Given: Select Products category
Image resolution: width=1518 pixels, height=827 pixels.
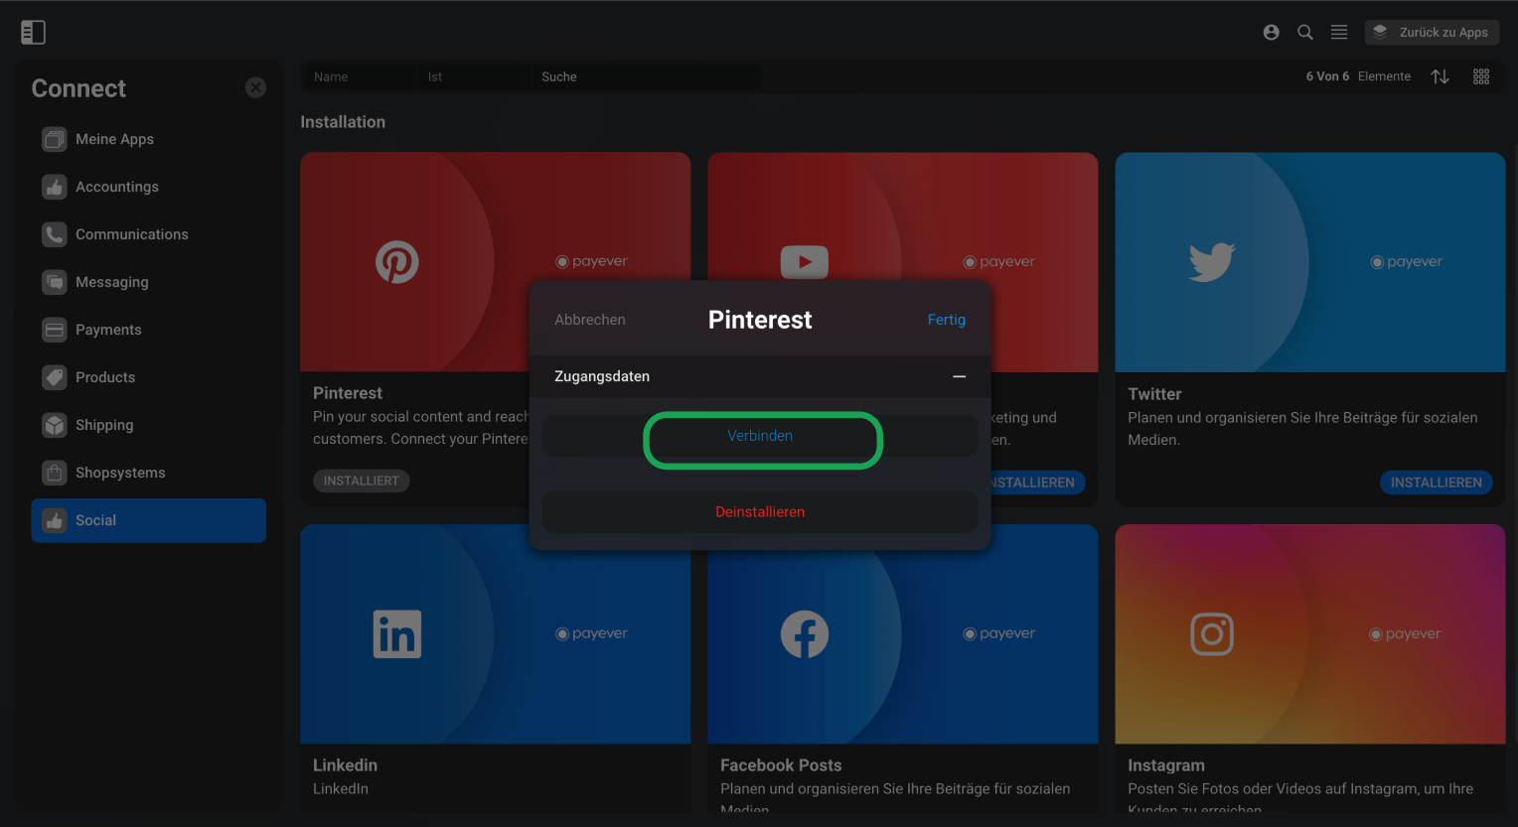Looking at the screenshot, I should point(149,377).
